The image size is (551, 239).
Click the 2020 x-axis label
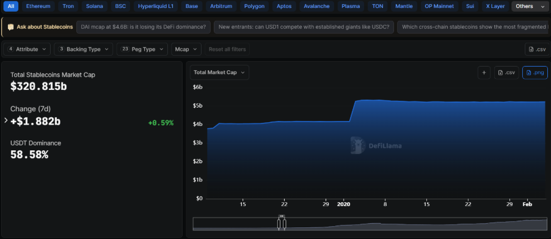pos(344,204)
